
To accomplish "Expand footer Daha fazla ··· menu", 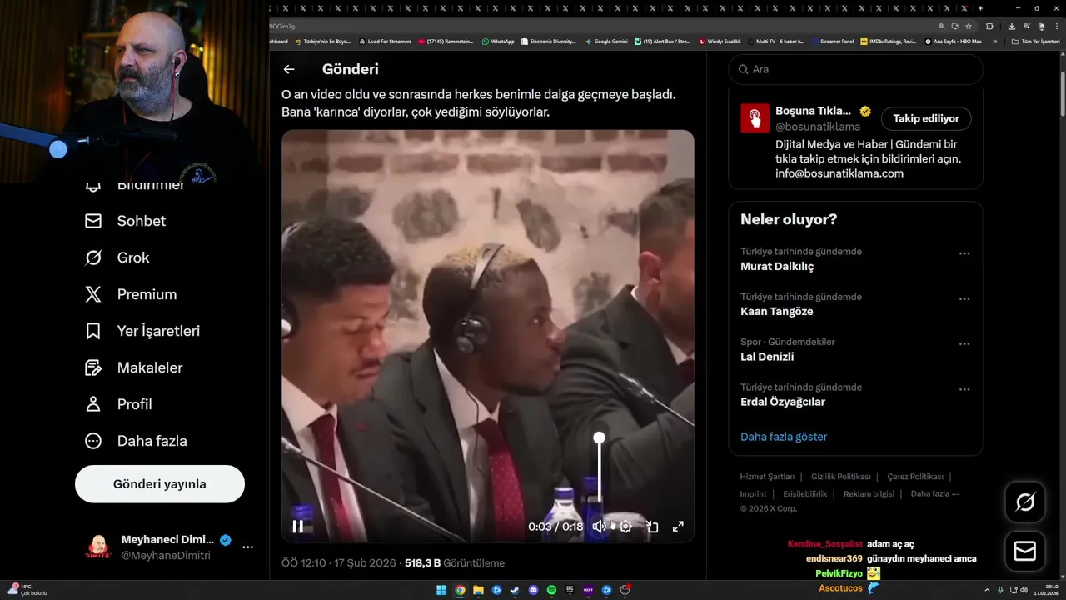I will [x=935, y=494].
